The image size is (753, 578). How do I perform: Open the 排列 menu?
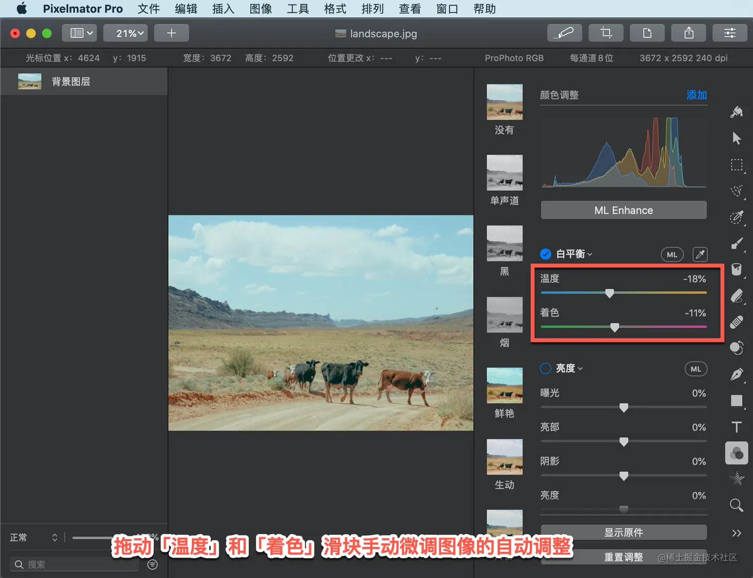[x=373, y=9]
